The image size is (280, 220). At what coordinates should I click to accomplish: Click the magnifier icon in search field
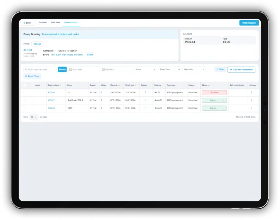(26, 70)
